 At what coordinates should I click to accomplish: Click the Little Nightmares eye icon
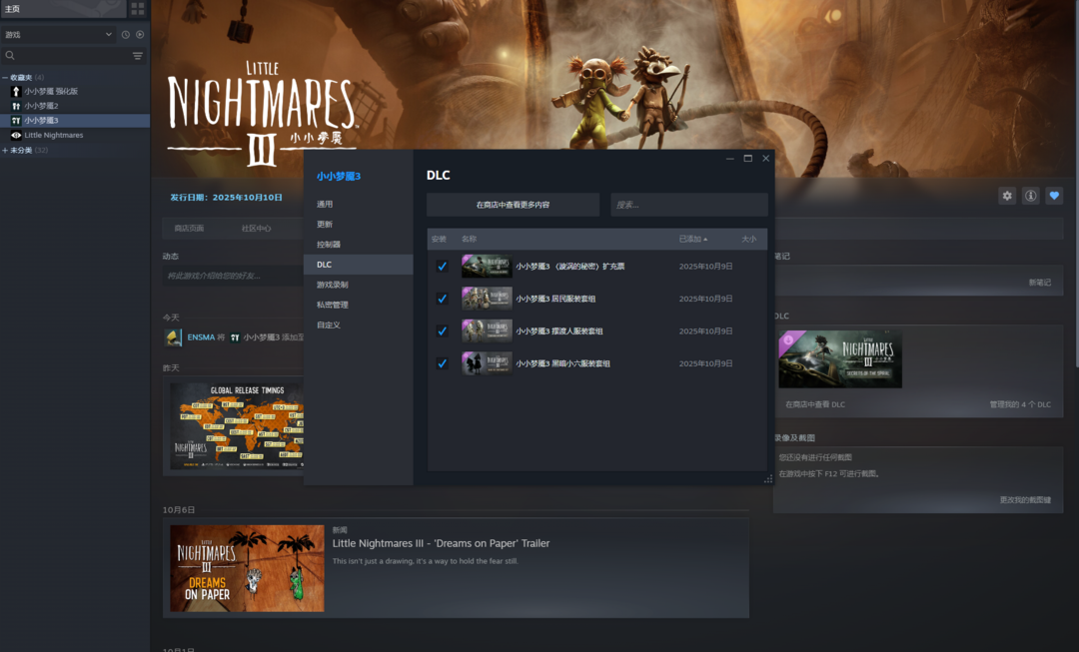(x=16, y=135)
